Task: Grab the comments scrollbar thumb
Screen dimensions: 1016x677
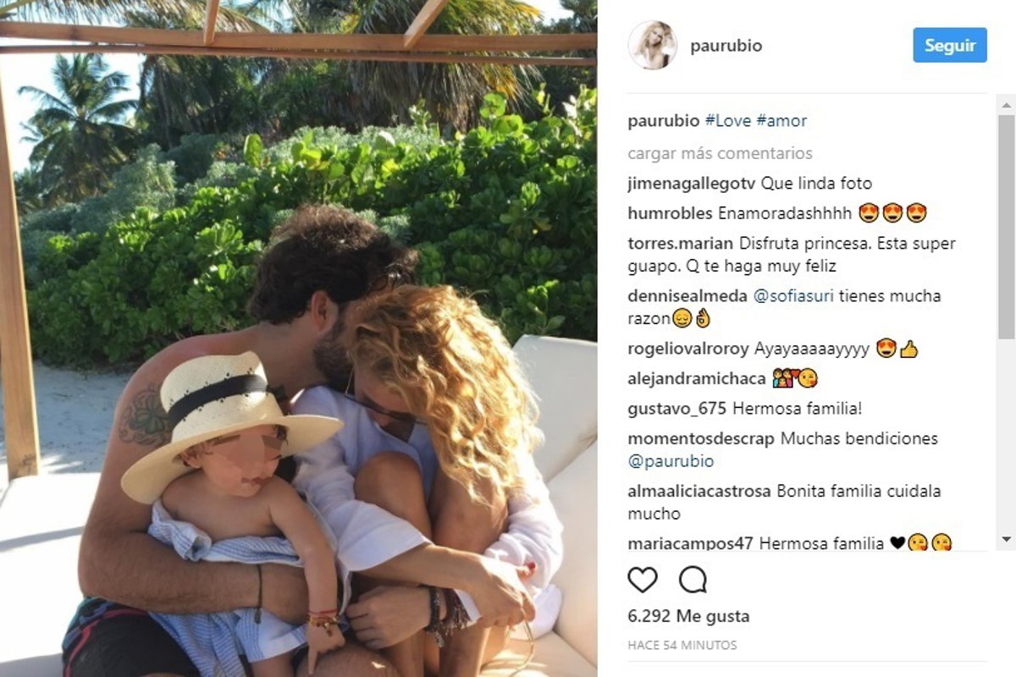Action: 1006,227
